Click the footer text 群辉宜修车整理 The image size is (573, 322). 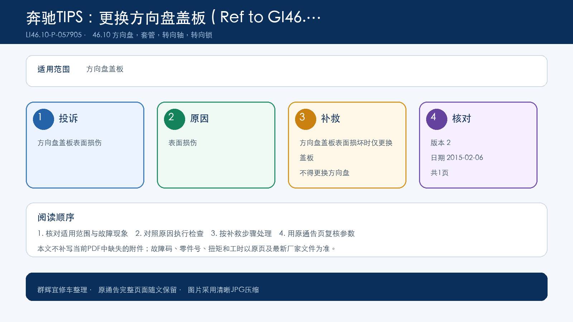coord(62,290)
